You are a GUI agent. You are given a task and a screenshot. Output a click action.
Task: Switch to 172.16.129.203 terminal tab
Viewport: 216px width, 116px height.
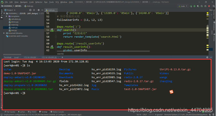pos(30,58)
